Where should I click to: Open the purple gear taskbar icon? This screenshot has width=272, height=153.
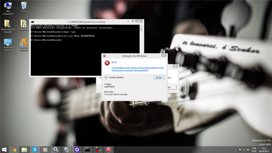coord(77,150)
